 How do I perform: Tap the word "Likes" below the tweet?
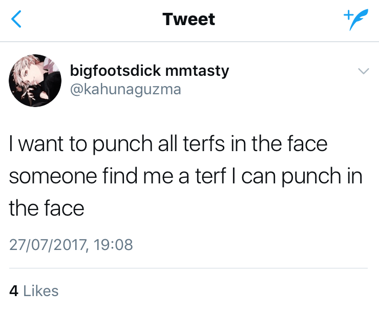(x=41, y=291)
